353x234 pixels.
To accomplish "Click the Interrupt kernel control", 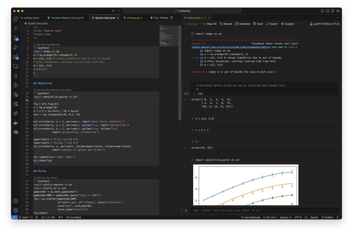I will click(x=191, y=24).
